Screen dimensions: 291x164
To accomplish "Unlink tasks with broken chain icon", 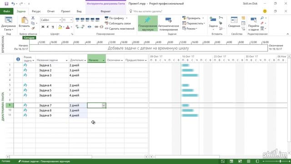I will coord(101,27).
